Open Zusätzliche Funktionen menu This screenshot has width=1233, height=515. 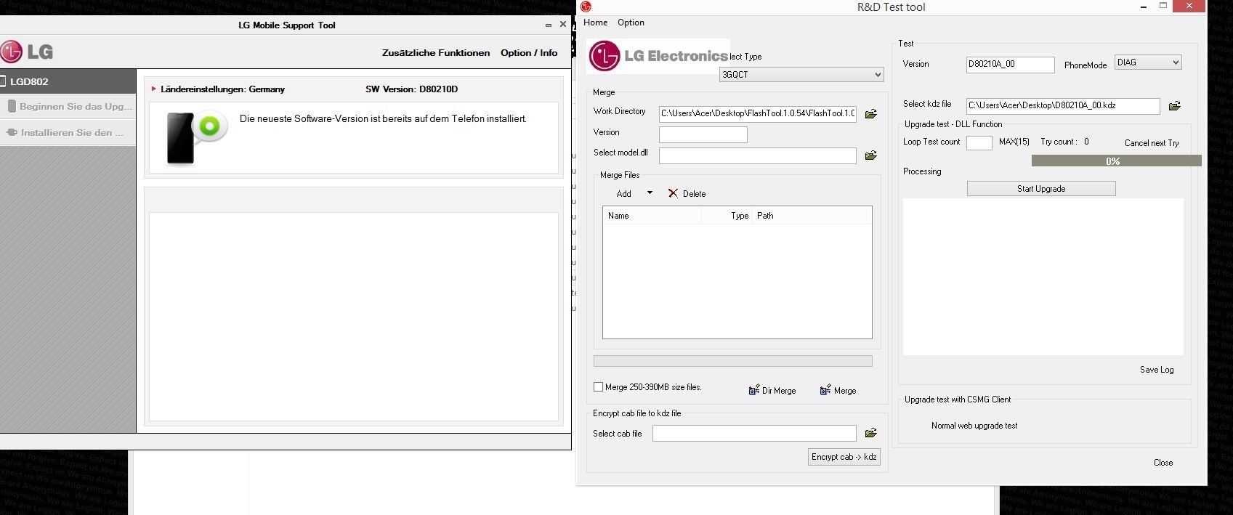tap(436, 52)
